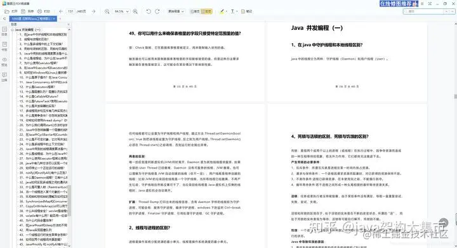Open the menu list icon in title bar
The height and width of the screenshot is (248, 457).
[x=422, y=4]
